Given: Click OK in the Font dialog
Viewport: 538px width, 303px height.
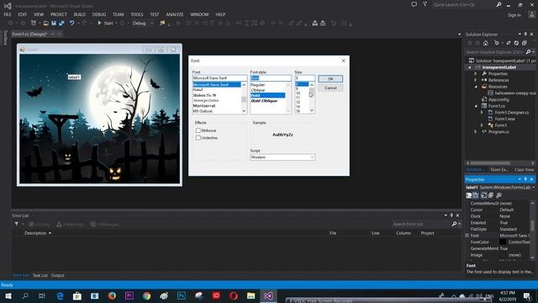Looking at the screenshot, I should point(330,78).
